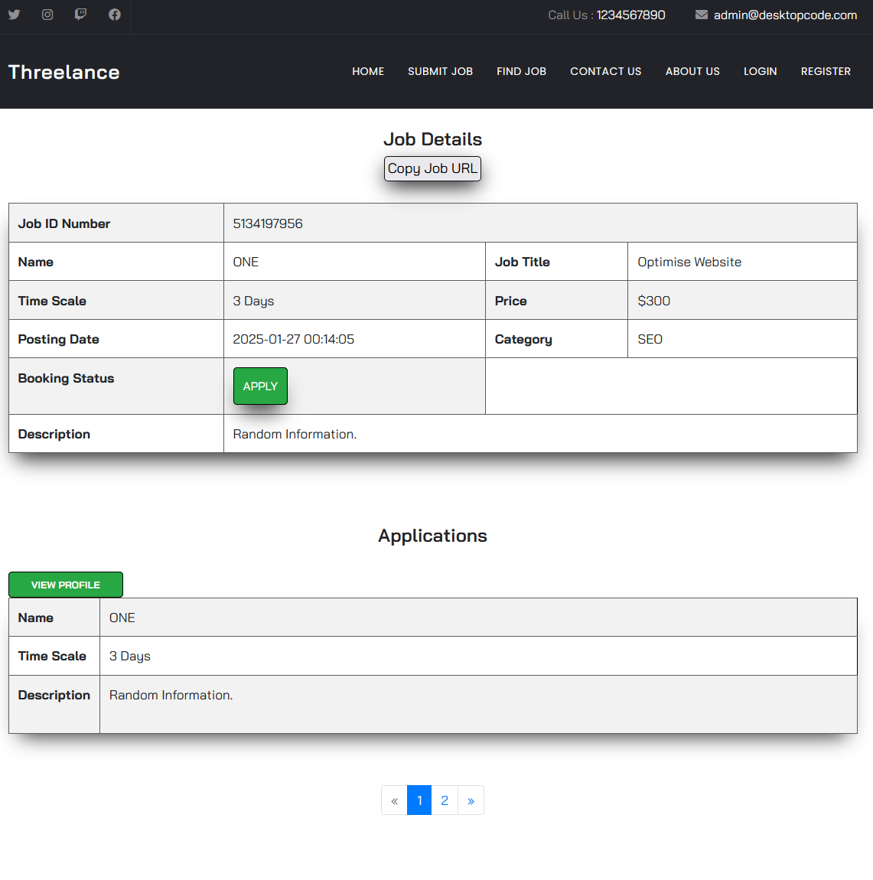The width and height of the screenshot is (873, 880).
Task: Open Contact Us page
Action: [605, 71]
